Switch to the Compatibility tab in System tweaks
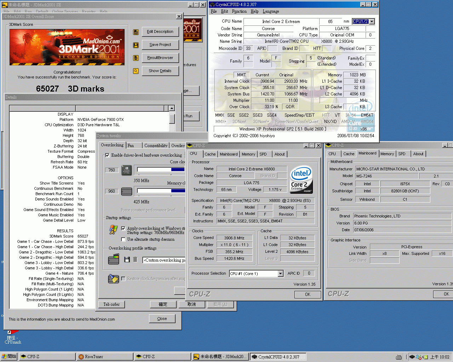This screenshot has width=453, height=362. [156, 145]
